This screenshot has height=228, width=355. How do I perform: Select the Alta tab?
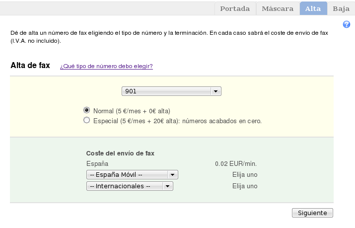click(313, 8)
